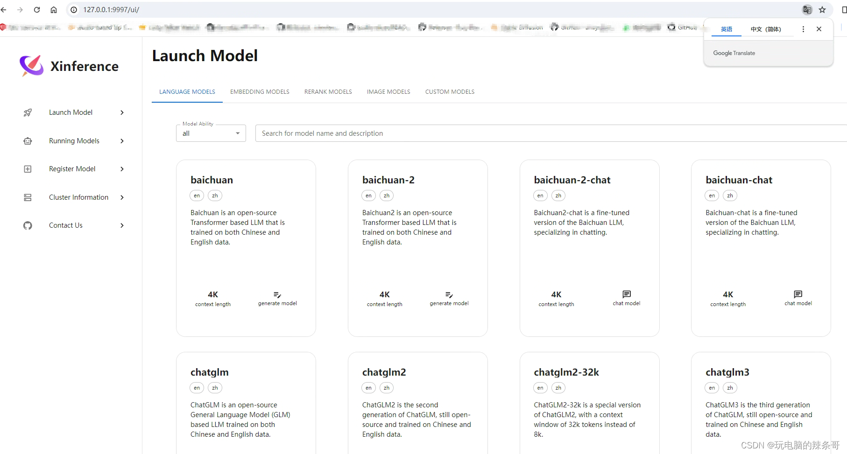Click the GitHub icon beside Contact Us
The height and width of the screenshot is (454, 847).
[x=28, y=225]
